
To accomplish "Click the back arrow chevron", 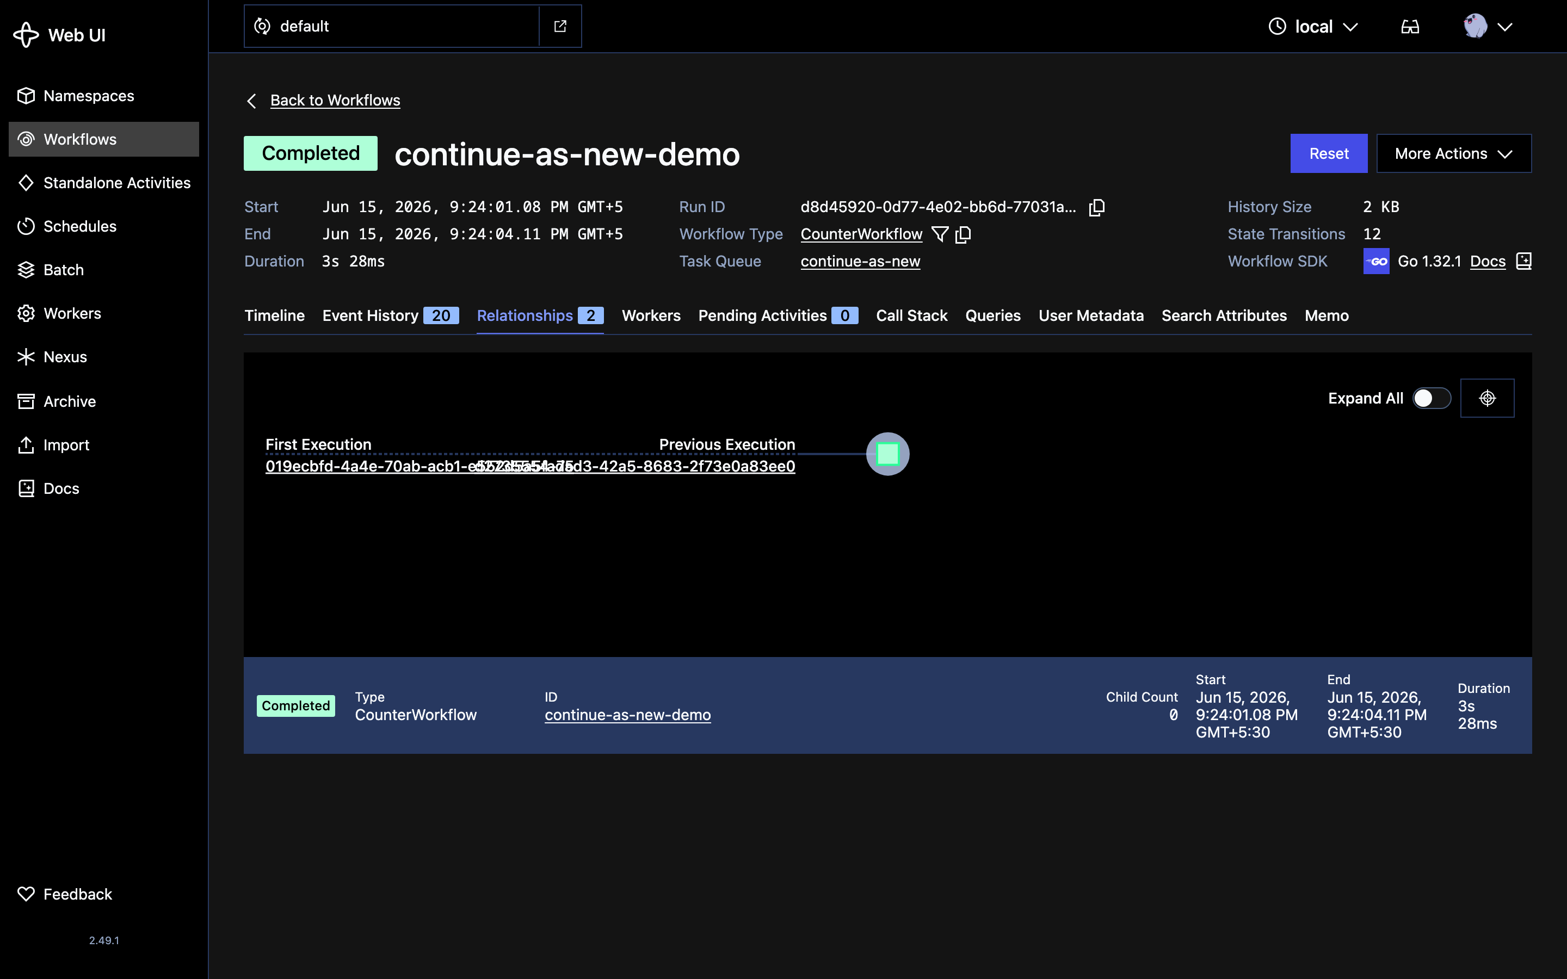I will (x=252, y=101).
